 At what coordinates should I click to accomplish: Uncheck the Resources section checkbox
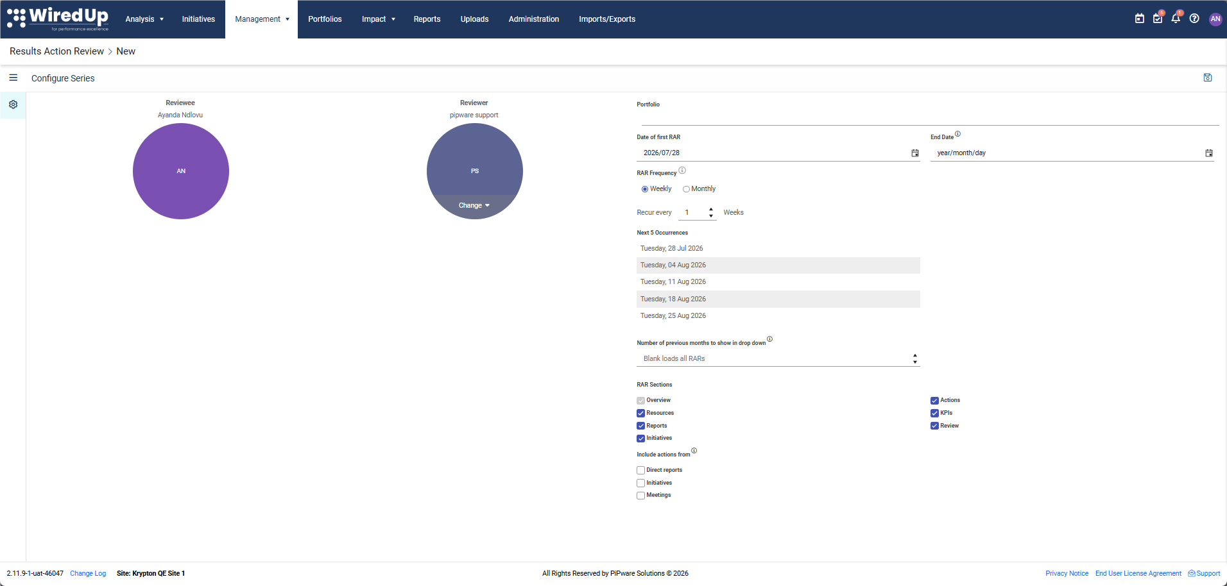[x=640, y=414]
